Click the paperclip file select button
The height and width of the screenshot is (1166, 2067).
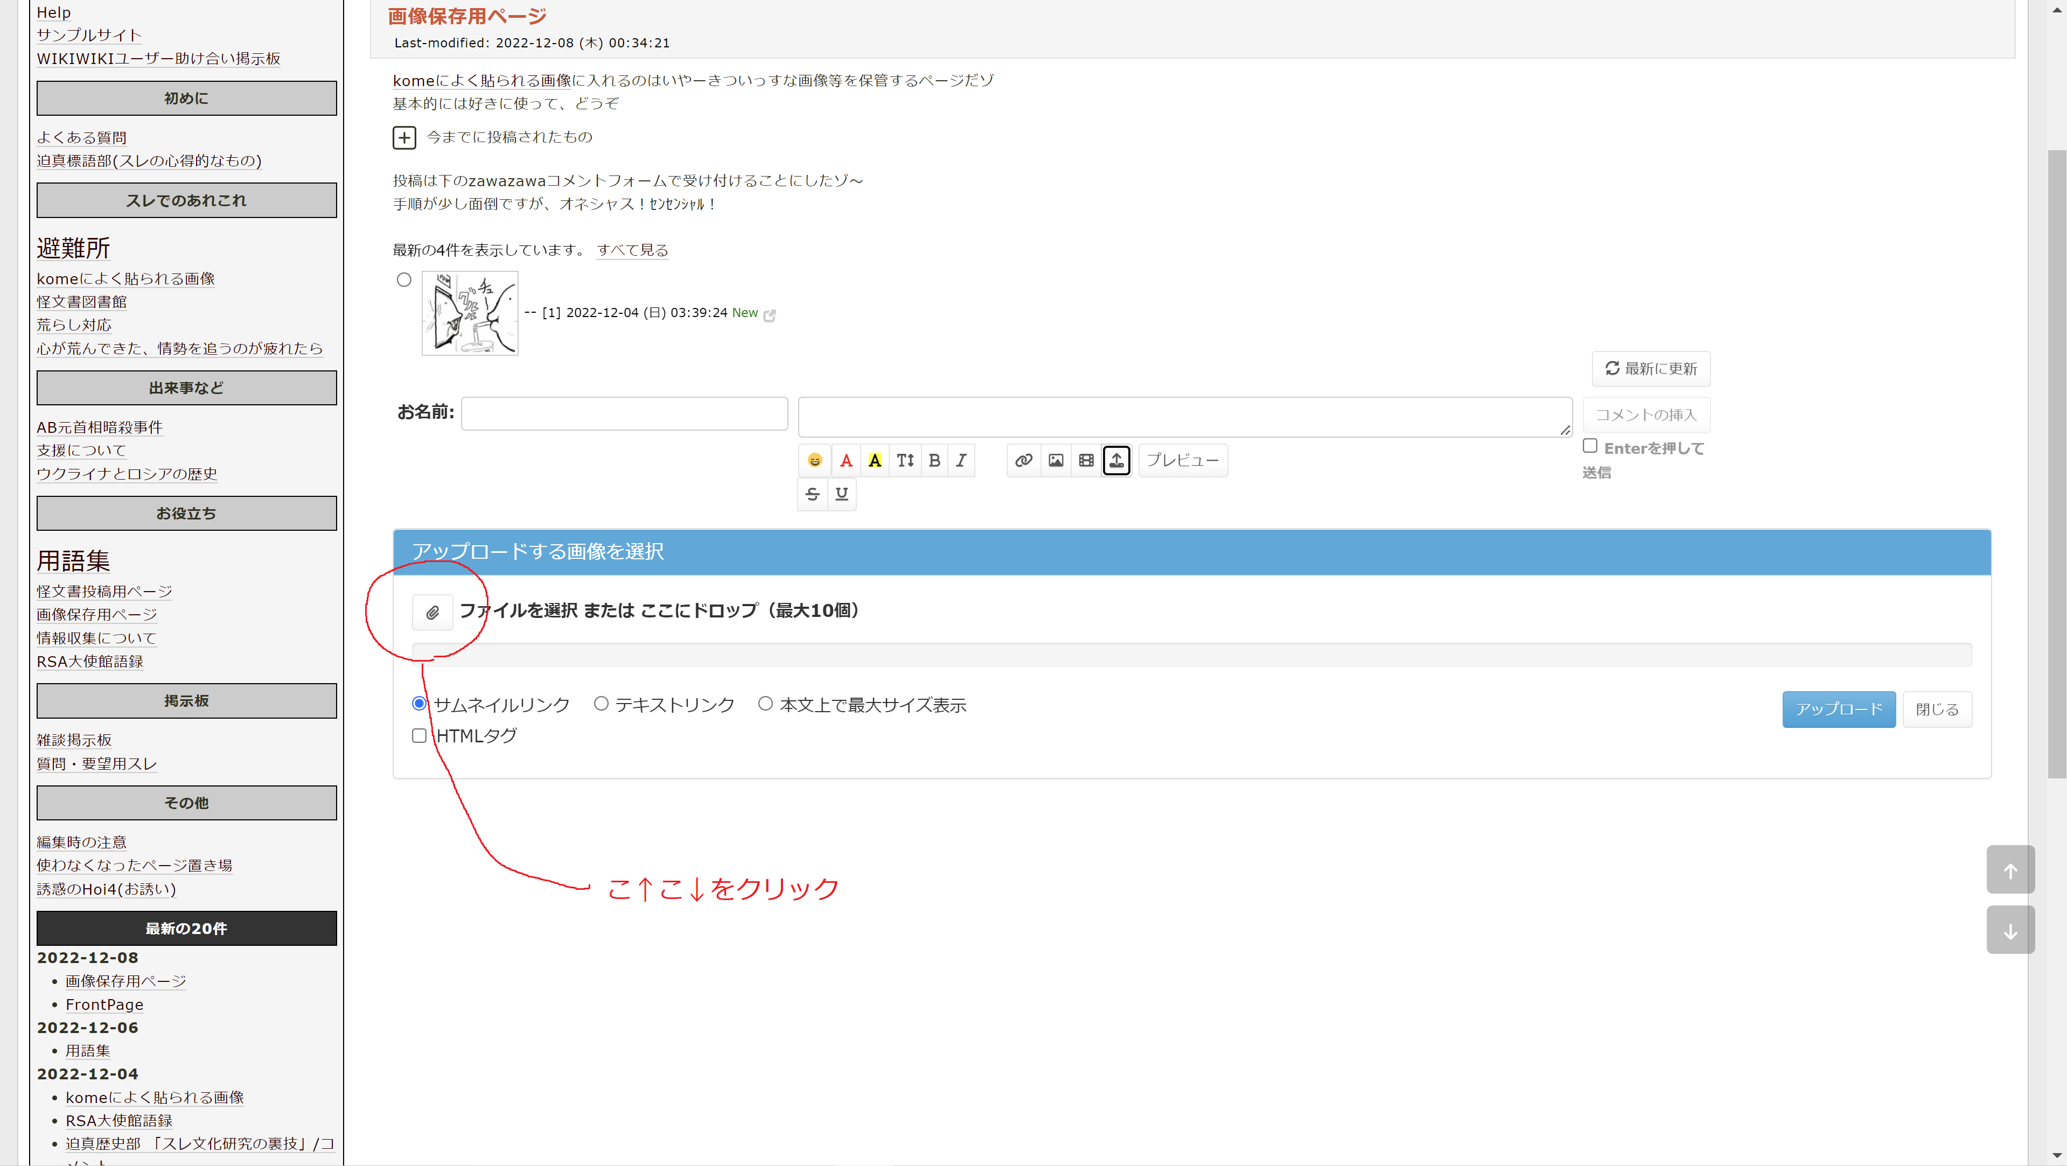pos(432,613)
